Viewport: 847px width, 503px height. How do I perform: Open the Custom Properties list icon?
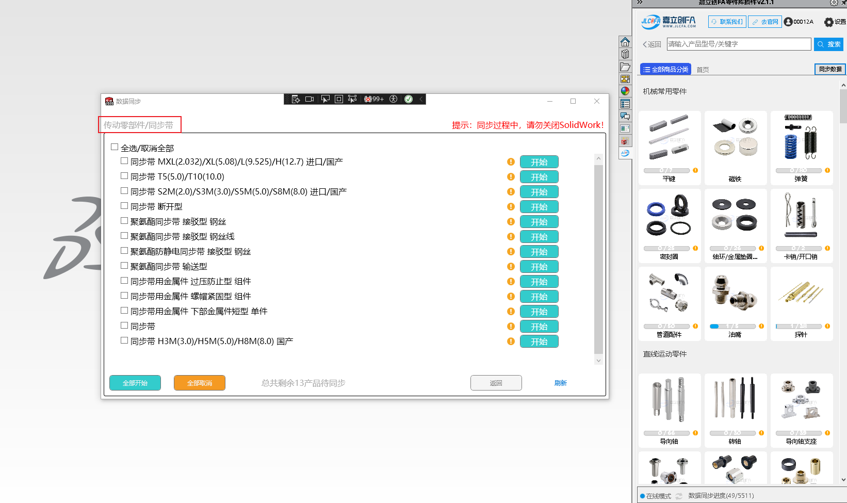click(625, 104)
